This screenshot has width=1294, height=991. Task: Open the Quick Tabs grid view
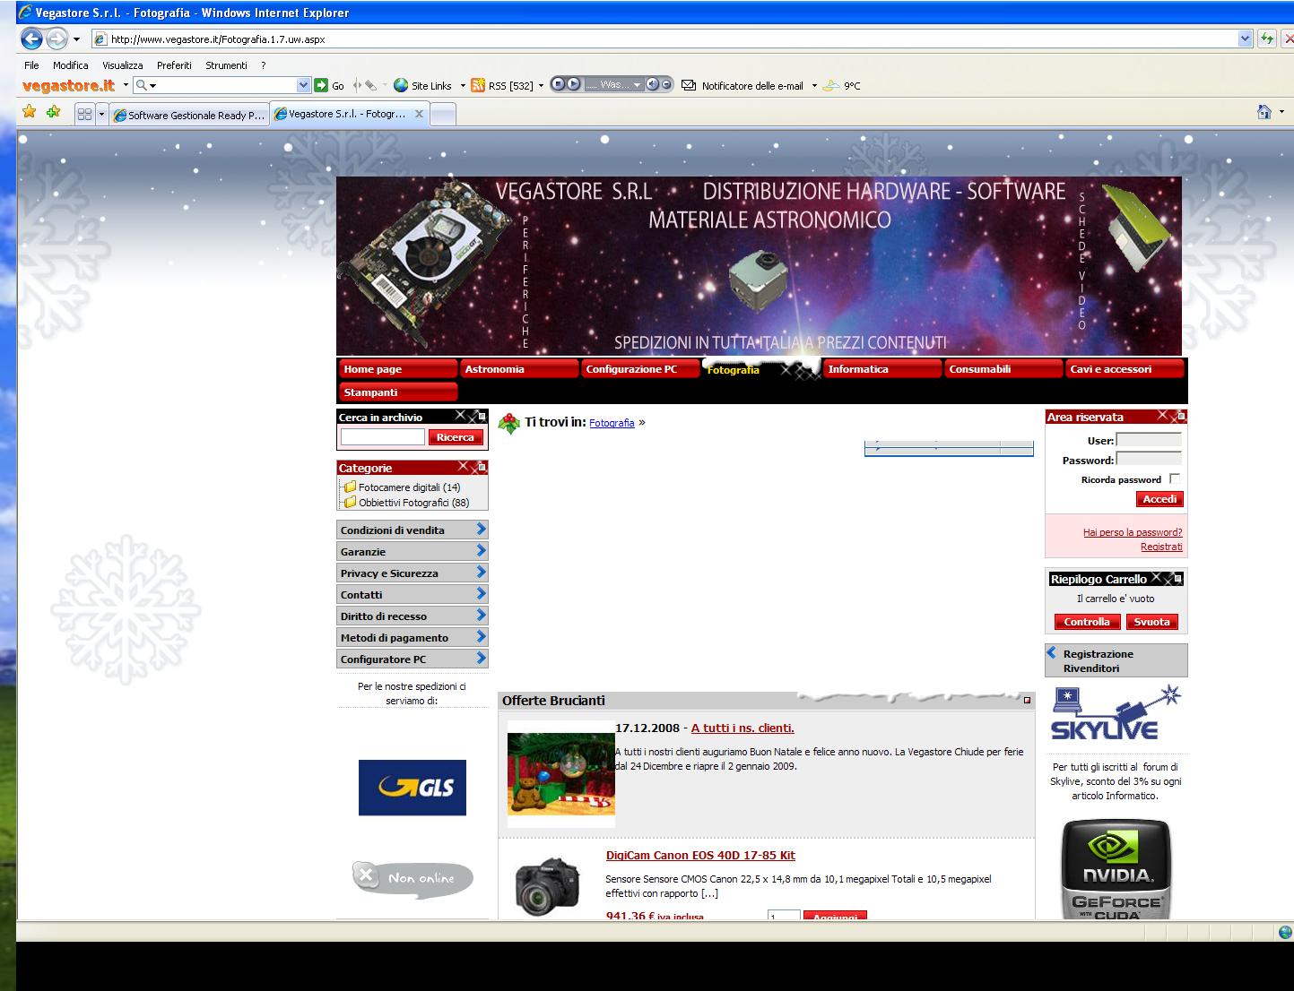85,114
